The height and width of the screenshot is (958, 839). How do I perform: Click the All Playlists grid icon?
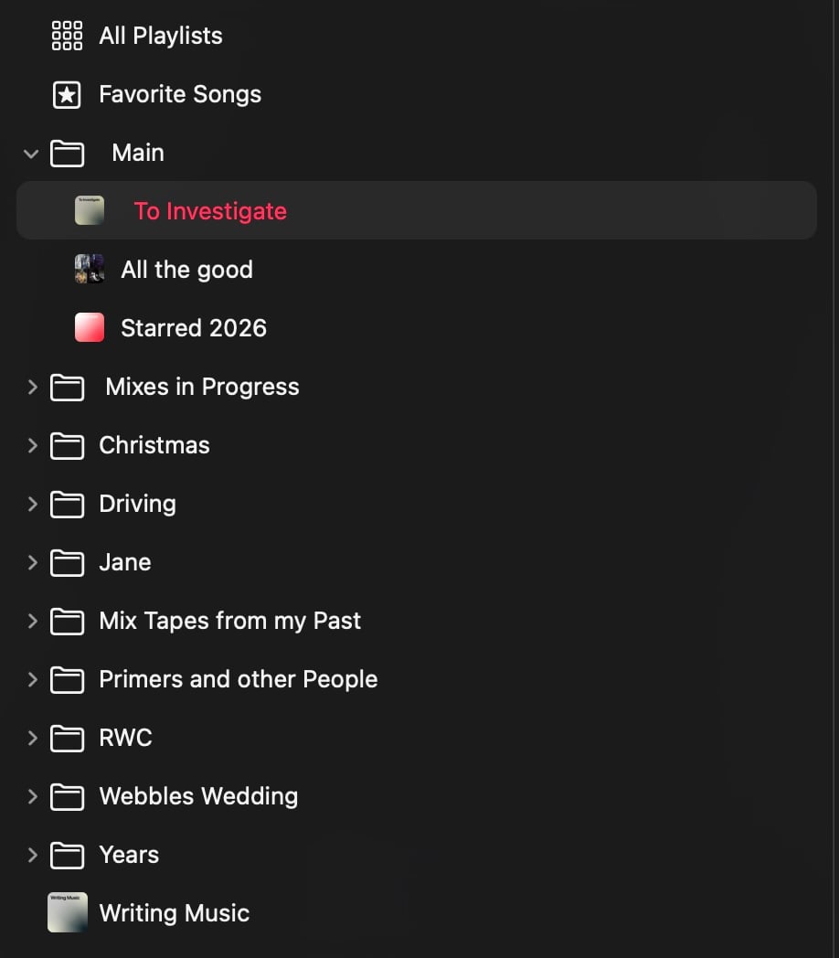[67, 36]
